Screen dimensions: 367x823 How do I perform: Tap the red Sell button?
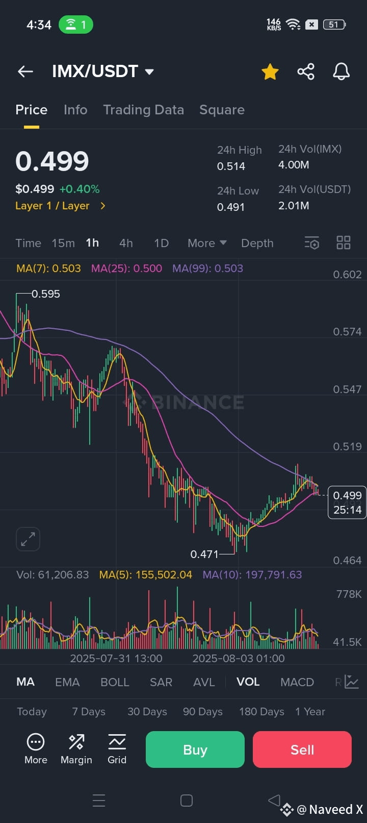pyautogui.click(x=302, y=749)
